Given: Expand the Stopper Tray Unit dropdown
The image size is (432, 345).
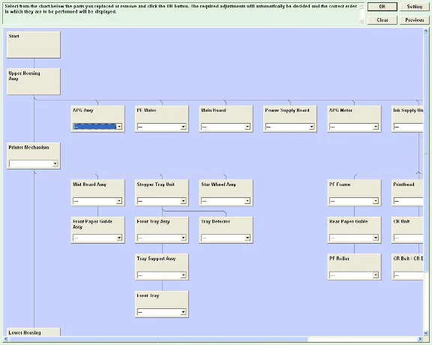Looking at the screenshot, I should tap(183, 200).
